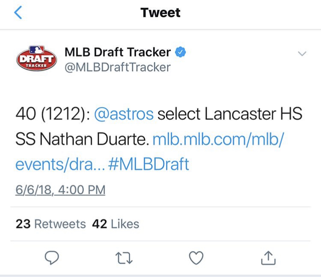Tap the retweet arrows icon
321x277 pixels.
coord(124,258)
